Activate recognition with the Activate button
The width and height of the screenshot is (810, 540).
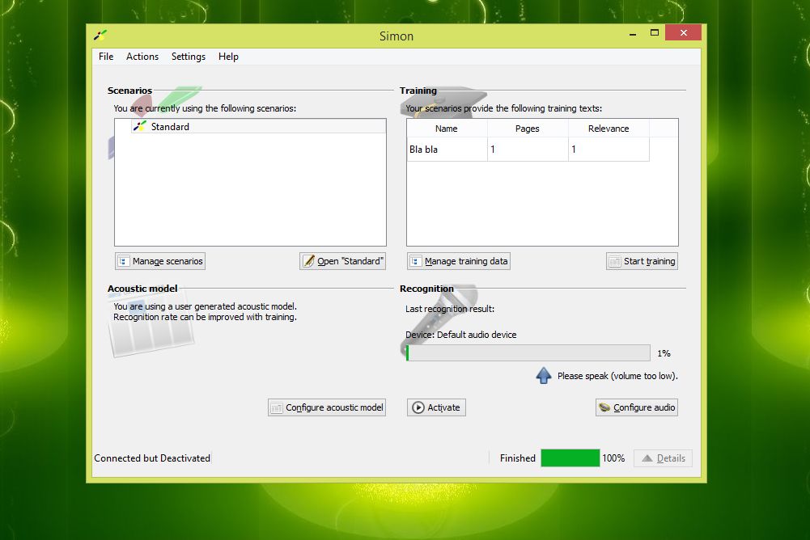pos(436,407)
